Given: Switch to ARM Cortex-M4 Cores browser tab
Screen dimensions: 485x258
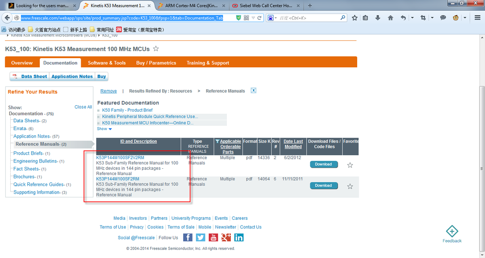Looking at the screenshot, I should point(191,5).
